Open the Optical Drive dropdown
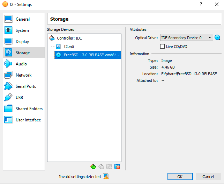Screen dimensions: 224x184 [186, 38]
